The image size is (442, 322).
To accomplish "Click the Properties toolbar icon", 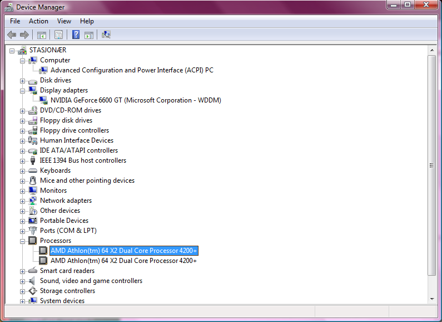I will tap(58, 35).
